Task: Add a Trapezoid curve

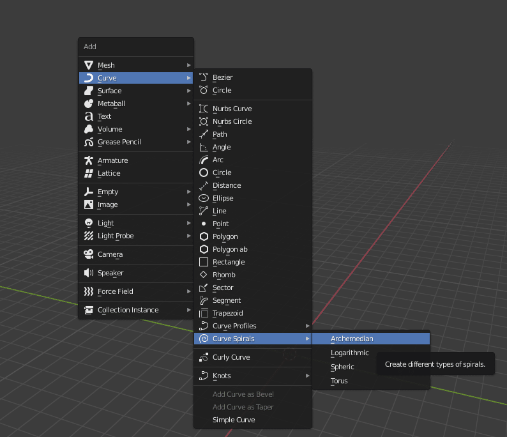Action: click(x=253, y=313)
